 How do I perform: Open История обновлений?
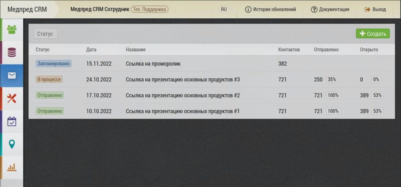(271, 9)
